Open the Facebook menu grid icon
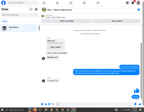Viewport: 144px width, 112px height. point(127,3)
